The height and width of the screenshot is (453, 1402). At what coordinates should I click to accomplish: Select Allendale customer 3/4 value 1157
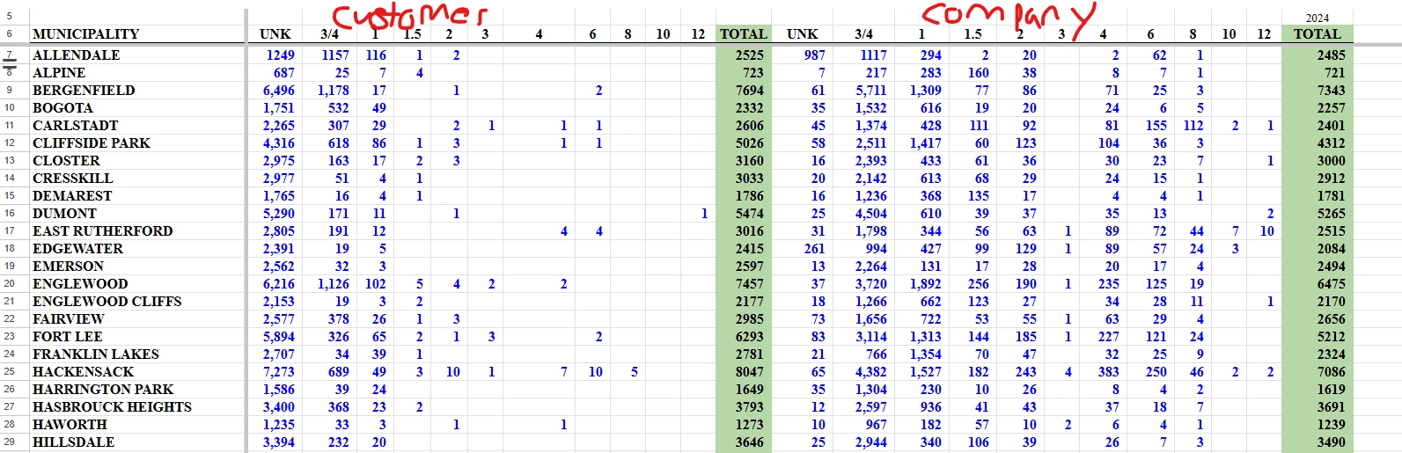[x=334, y=55]
